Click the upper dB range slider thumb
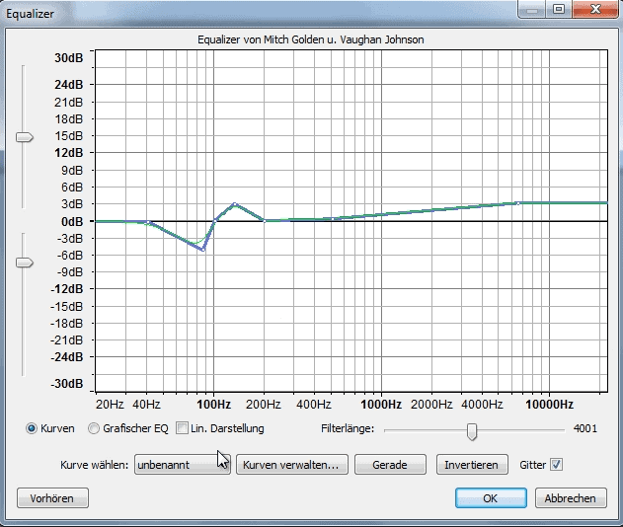Viewport: 623px width, 527px height. (25, 137)
